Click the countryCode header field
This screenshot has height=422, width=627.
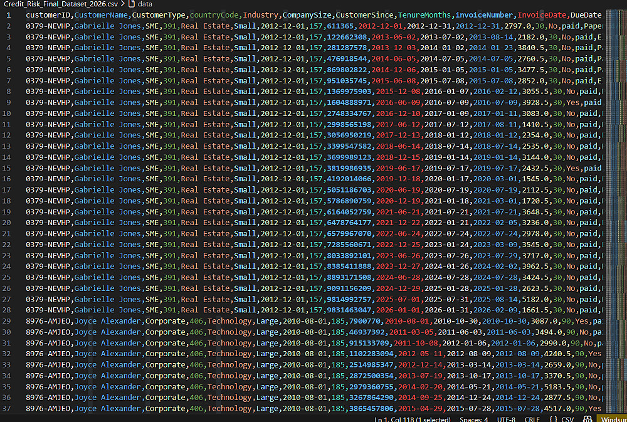[214, 15]
